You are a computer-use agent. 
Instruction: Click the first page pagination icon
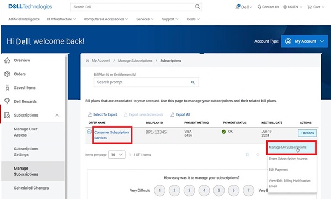tap(247, 155)
